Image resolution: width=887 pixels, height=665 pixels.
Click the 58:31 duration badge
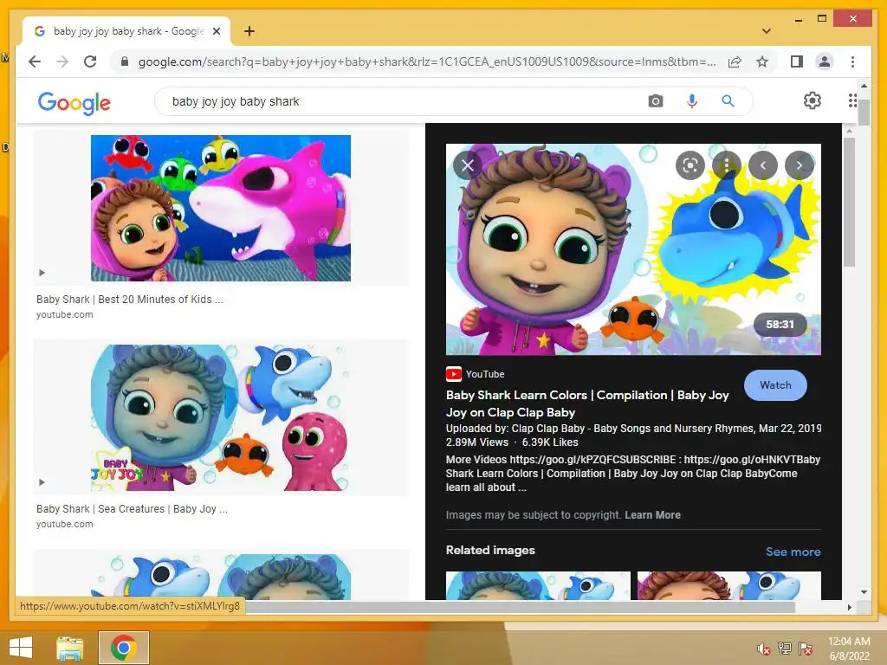click(780, 324)
